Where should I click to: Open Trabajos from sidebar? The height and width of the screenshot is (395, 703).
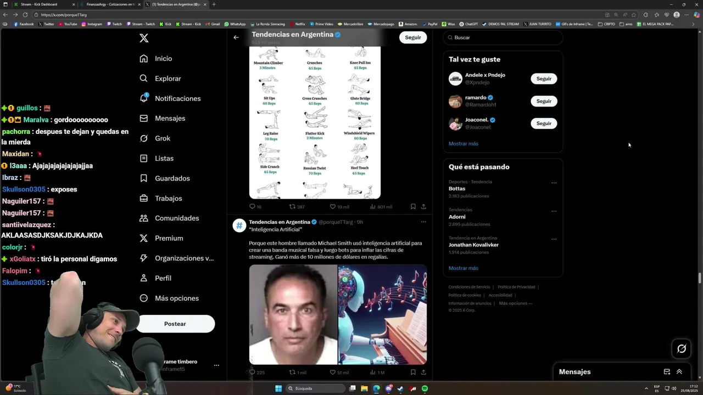[161, 198]
